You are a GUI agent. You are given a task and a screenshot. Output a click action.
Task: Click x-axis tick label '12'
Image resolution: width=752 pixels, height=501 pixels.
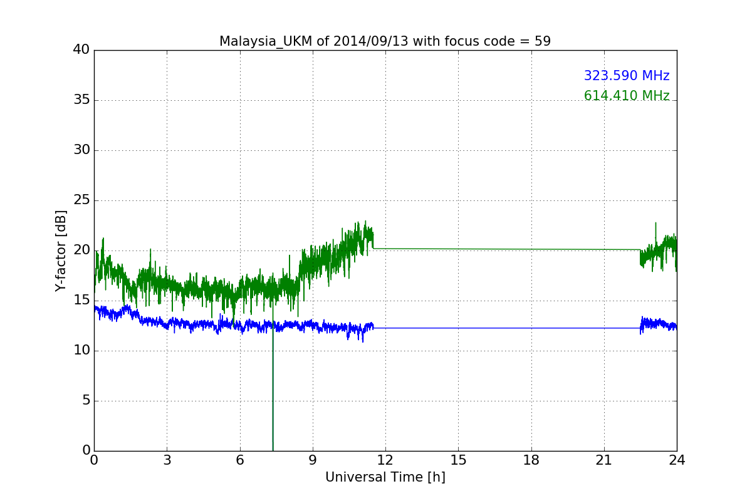385,460
